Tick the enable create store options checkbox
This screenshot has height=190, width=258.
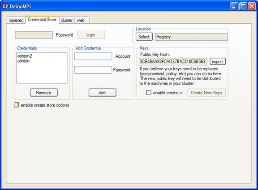(x=16, y=105)
